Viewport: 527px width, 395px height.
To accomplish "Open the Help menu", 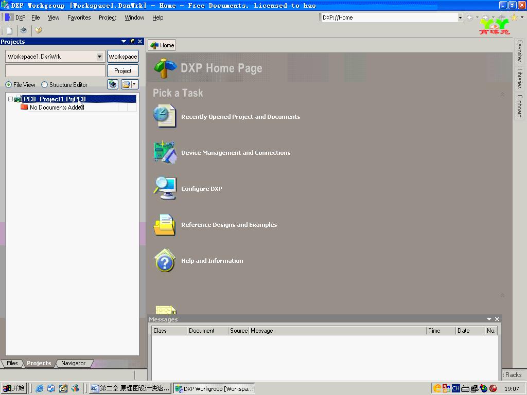I will 157,17.
